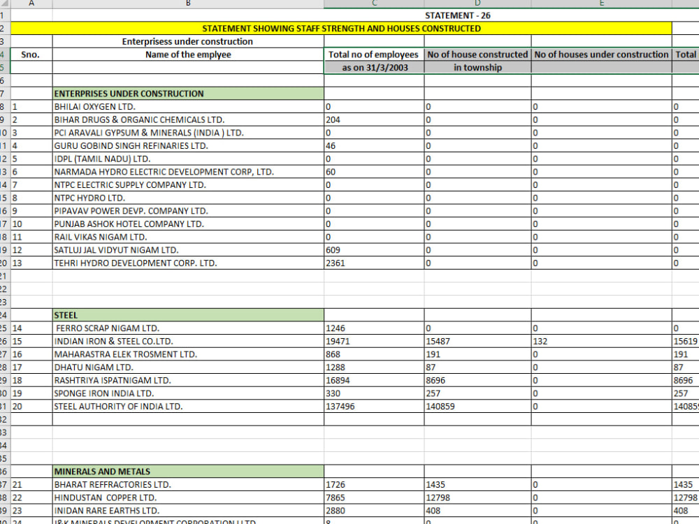Click 'Total no of employees' header cell
Screen dimensions: 699x524
point(374,54)
